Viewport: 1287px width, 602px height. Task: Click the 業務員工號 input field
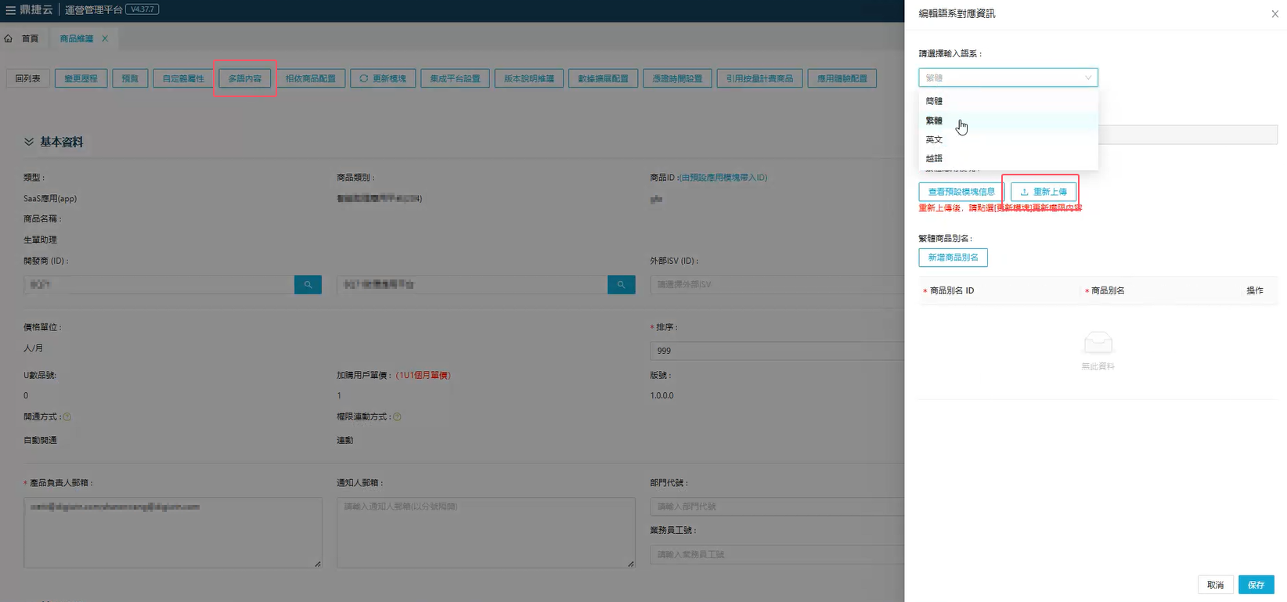coord(777,554)
